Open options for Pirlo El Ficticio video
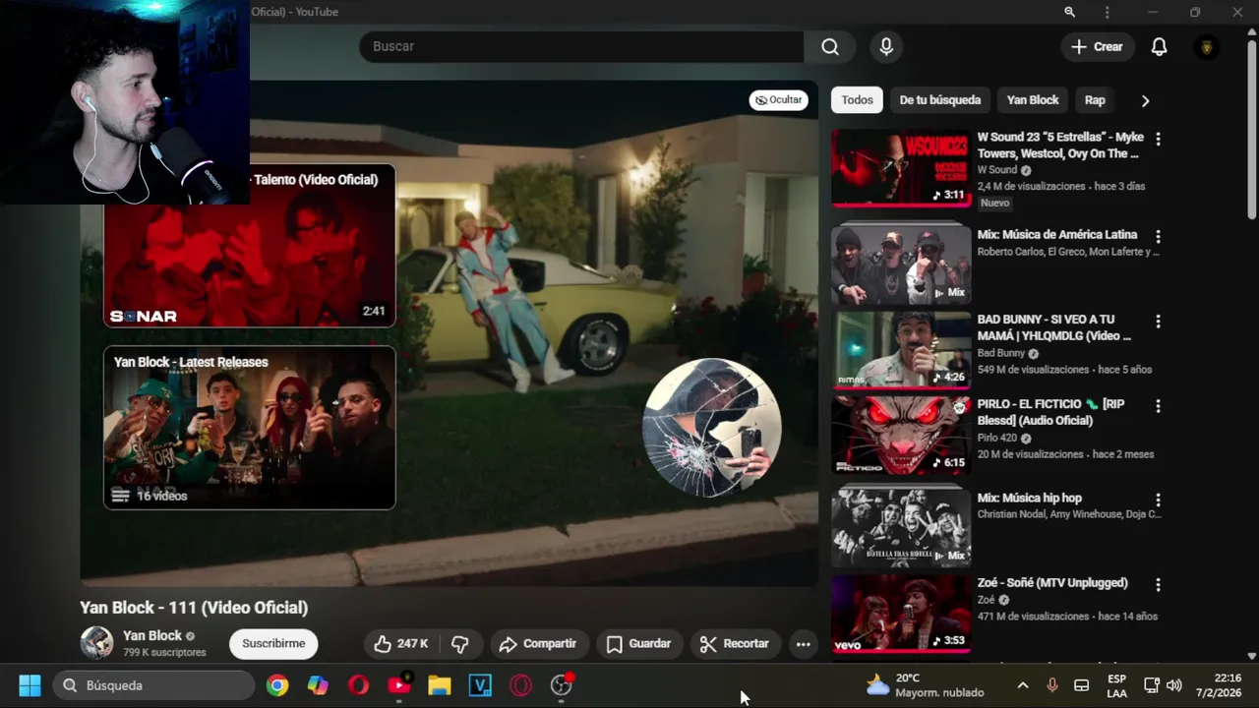Image resolution: width=1259 pixels, height=708 pixels. click(1158, 406)
